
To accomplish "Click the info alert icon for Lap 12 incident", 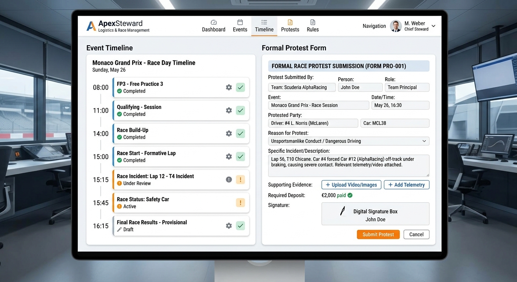I will coord(229,180).
